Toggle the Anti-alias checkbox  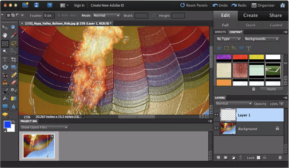tap(59, 16)
